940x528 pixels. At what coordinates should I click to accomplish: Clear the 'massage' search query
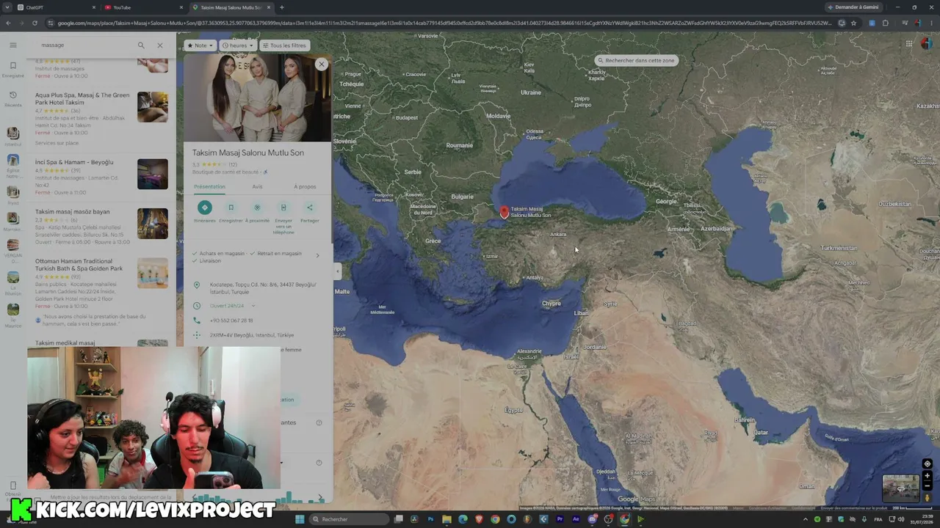click(160, 45)
